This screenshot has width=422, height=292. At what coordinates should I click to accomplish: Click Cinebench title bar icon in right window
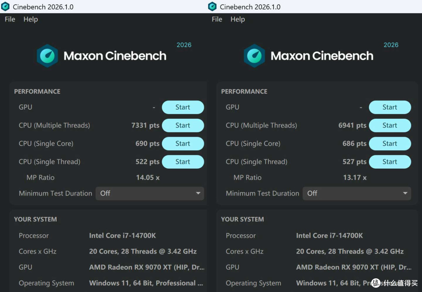(212, 7)
